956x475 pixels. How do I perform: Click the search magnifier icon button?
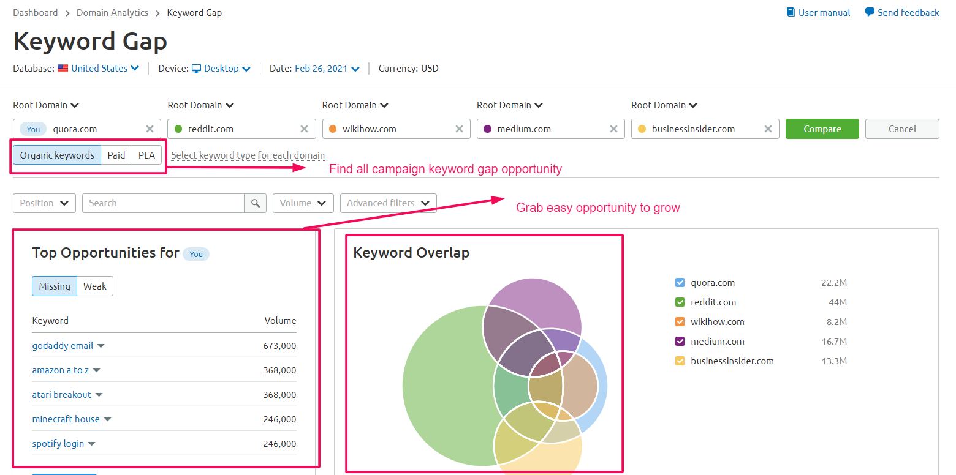tap(256, 203)
